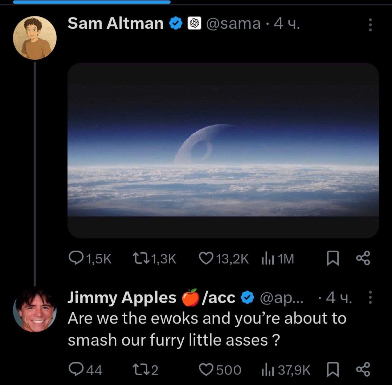This screenshot has height=385, width=392.
Task: Open Jimmy Apples' profile avatar
Action: pos(35,310)
